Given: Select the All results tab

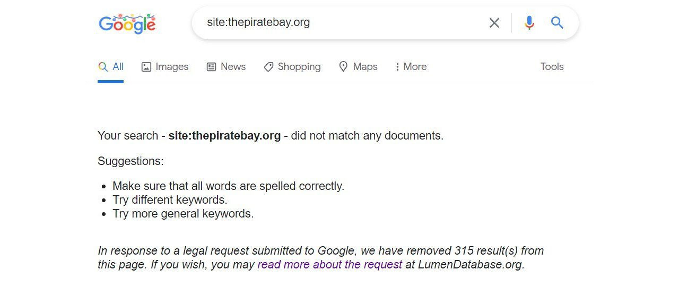Looking at the screenshot, I should click(x=110, y=67).
